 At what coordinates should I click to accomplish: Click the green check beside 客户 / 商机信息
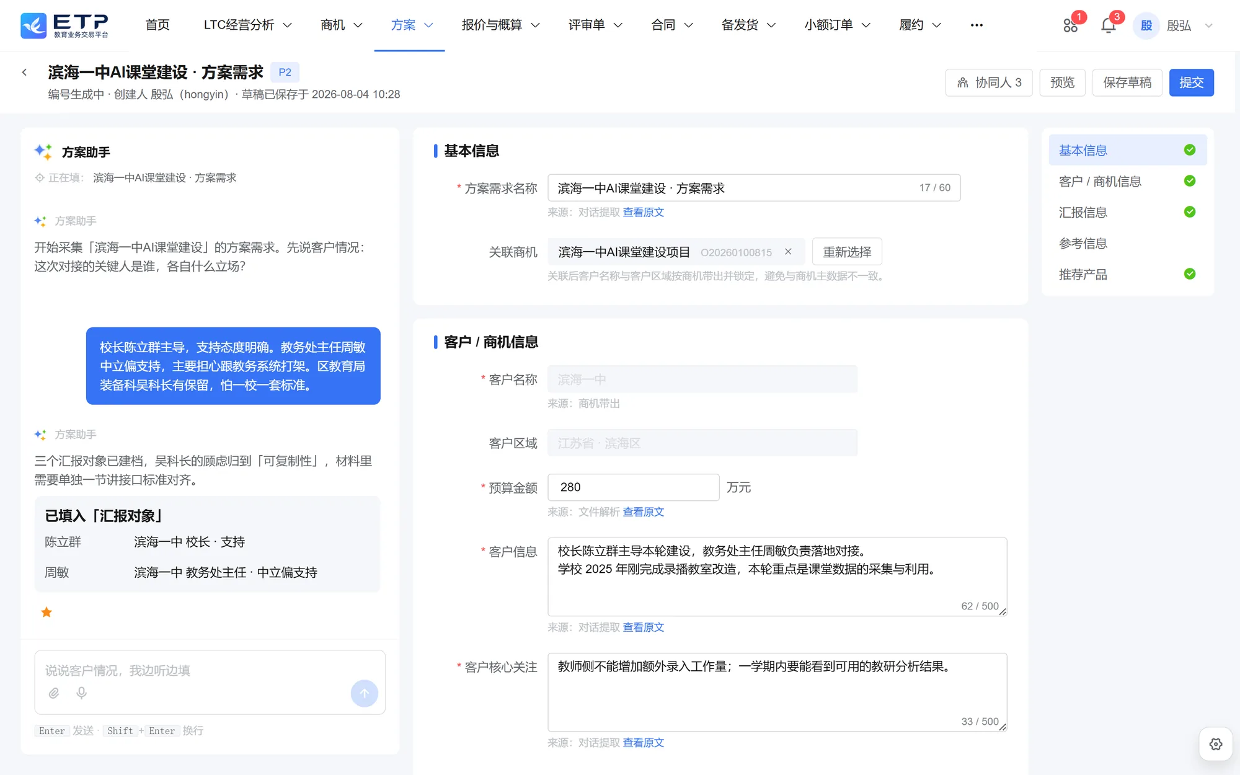click(1190, 181)
